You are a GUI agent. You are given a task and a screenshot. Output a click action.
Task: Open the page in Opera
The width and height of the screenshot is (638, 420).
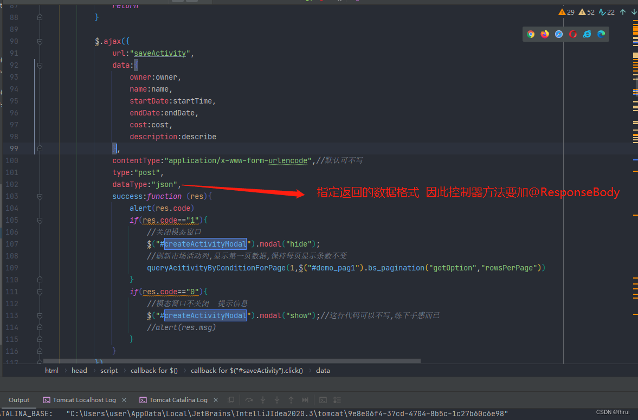[573, 34]
